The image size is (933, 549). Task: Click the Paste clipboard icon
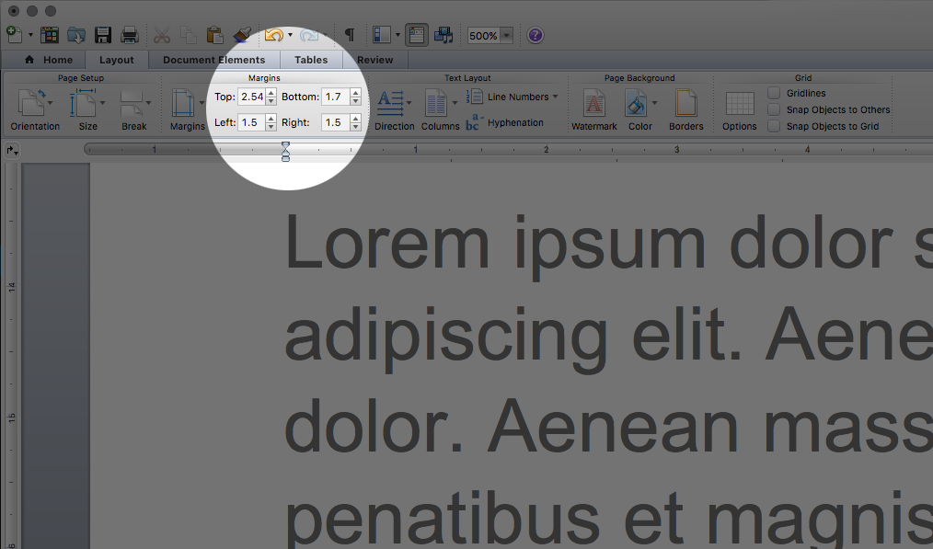click(214, 35)
